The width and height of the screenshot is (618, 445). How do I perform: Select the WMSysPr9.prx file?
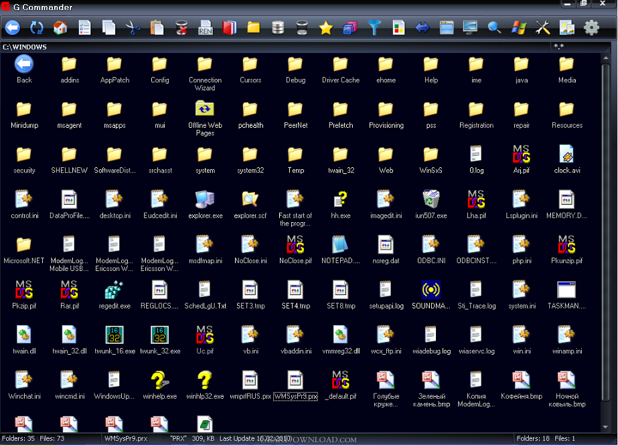(x=295, y=386)
